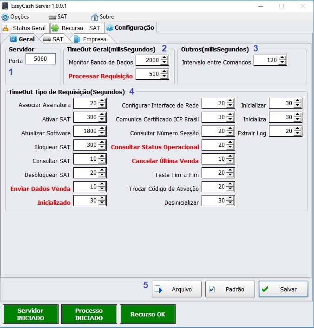
Task: Click the Padrão button
Action: [230, 289]
